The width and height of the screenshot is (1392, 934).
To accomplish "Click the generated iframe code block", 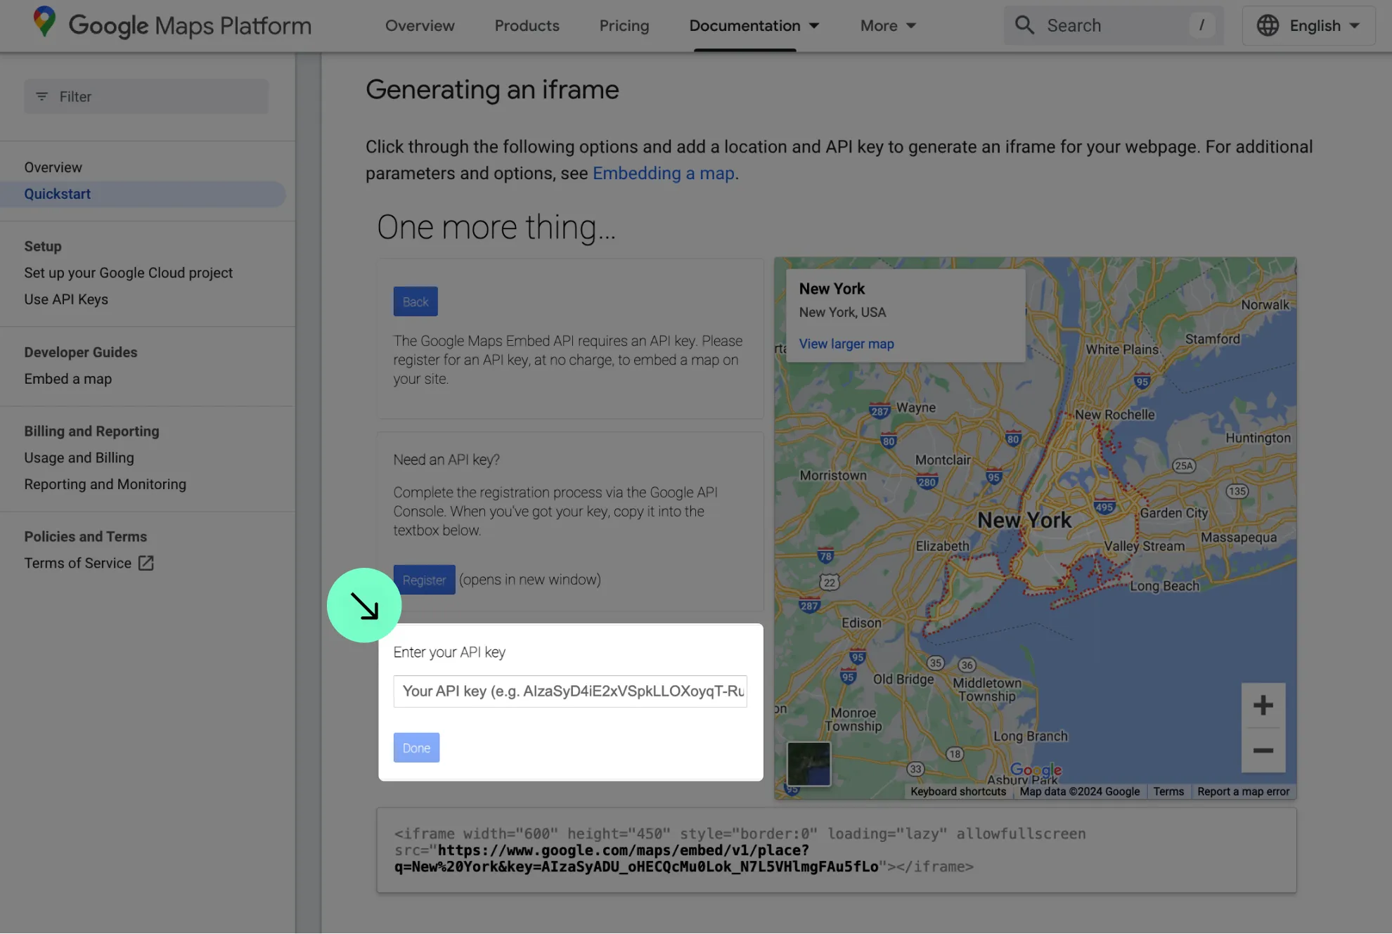I will click(x=837, y=850).
